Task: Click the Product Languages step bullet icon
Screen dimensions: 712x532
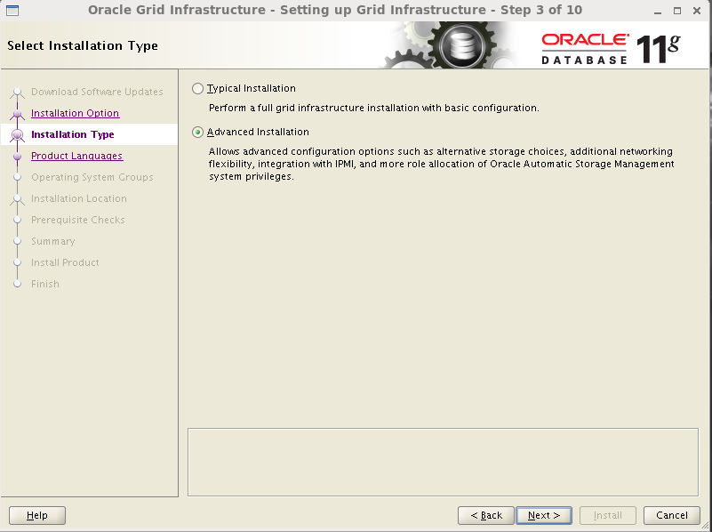Action: coord(17,157)
